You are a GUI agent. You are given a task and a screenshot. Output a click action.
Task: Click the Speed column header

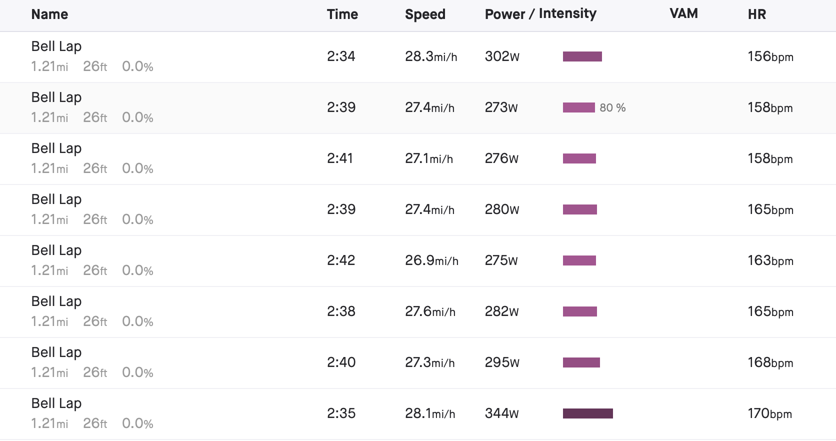(425, 14)
